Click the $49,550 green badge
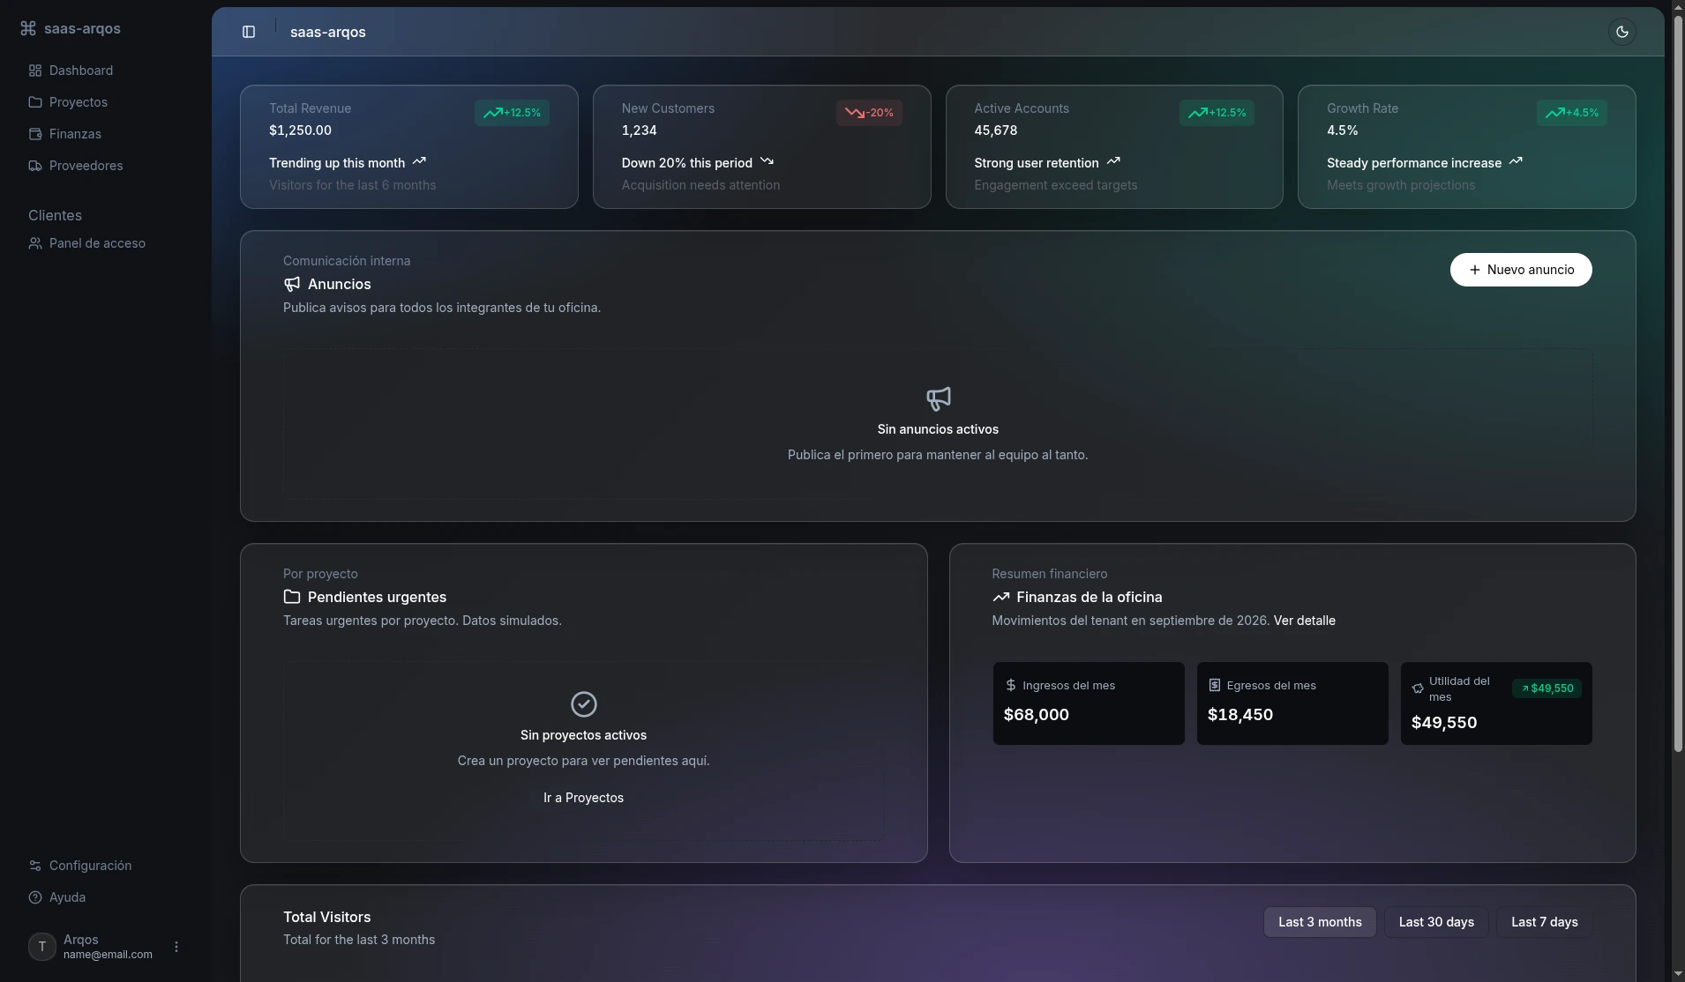 pos(1546,688)
